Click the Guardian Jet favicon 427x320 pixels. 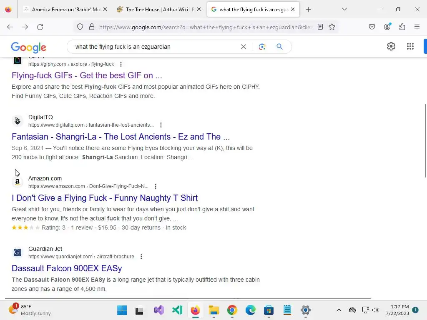[x=18, y=252]
